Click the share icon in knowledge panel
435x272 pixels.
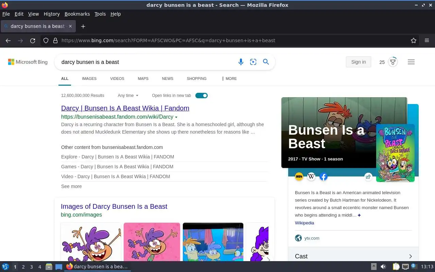(368, 176)
